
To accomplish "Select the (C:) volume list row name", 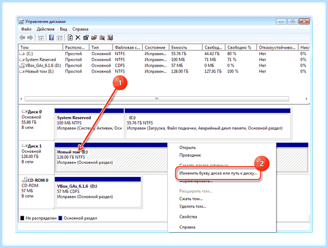I will tap(30, 54).
